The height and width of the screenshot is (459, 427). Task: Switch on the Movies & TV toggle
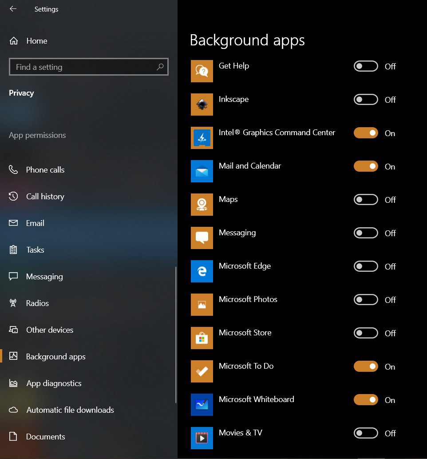point(366,433)
